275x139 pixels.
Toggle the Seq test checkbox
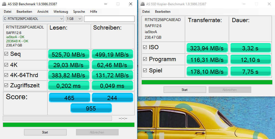click(6, 54)
